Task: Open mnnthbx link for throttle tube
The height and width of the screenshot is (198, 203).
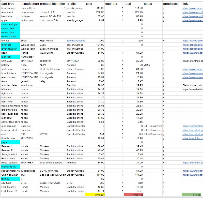Action: [193, 138]
